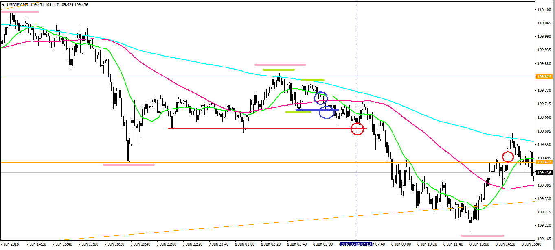Click the orange 109.477 price level tag
This screenshot has width=555, height=250.
tap(544, 162)
